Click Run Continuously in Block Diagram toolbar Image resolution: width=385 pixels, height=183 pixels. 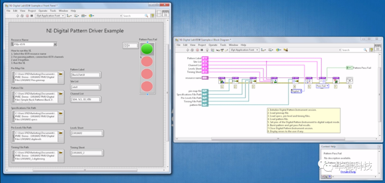192,50
